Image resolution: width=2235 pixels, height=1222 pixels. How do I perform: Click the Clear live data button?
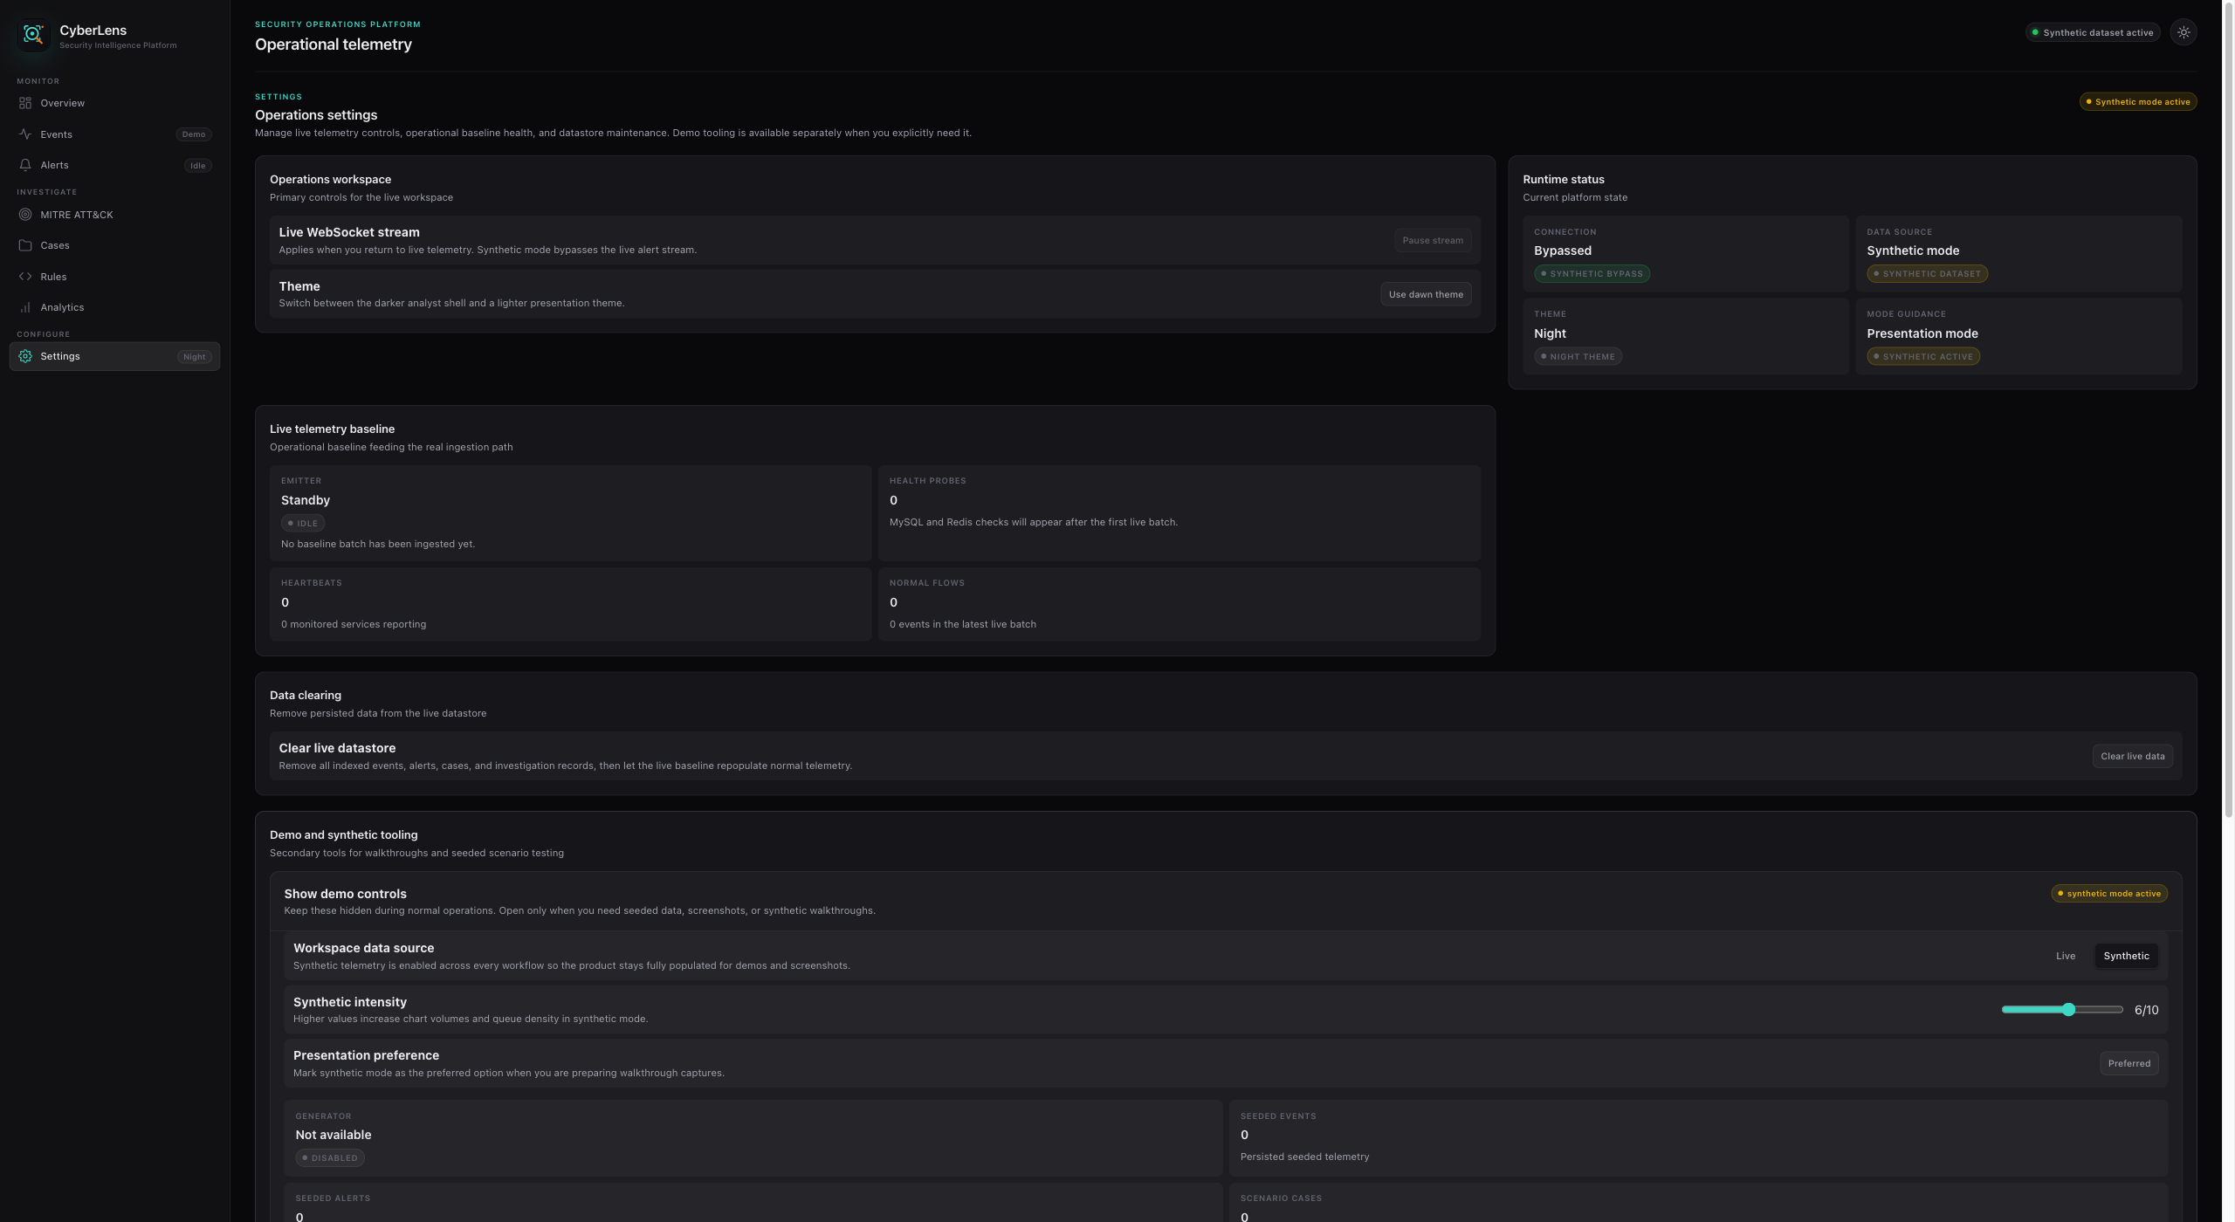(2132, 756)
